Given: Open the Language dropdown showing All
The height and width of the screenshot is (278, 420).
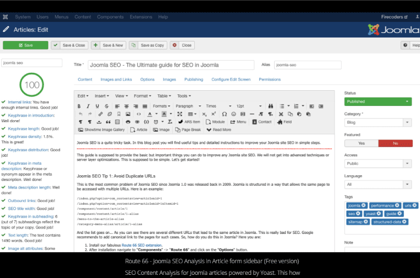Looking at the screenshot, I should pyautogui.click(x=378, y=184).
